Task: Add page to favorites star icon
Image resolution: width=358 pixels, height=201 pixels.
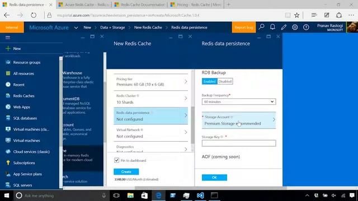Action: (x=296, y=15)
